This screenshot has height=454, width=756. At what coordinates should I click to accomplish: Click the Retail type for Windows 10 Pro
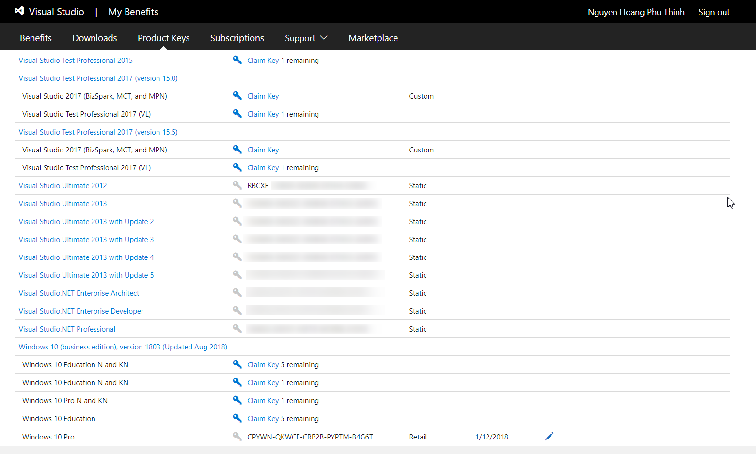point(418,437)
